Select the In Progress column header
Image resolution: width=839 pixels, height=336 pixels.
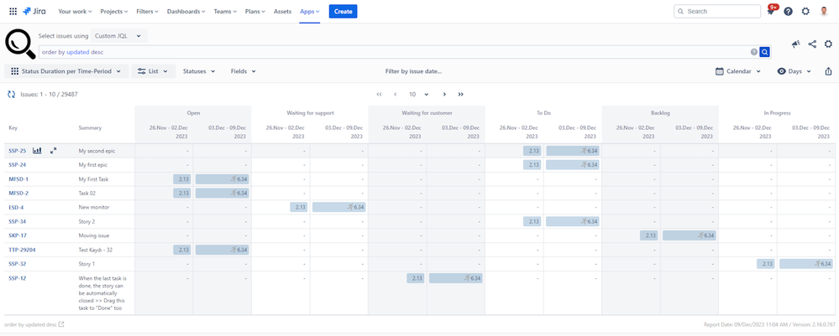(x=777, y=113)
